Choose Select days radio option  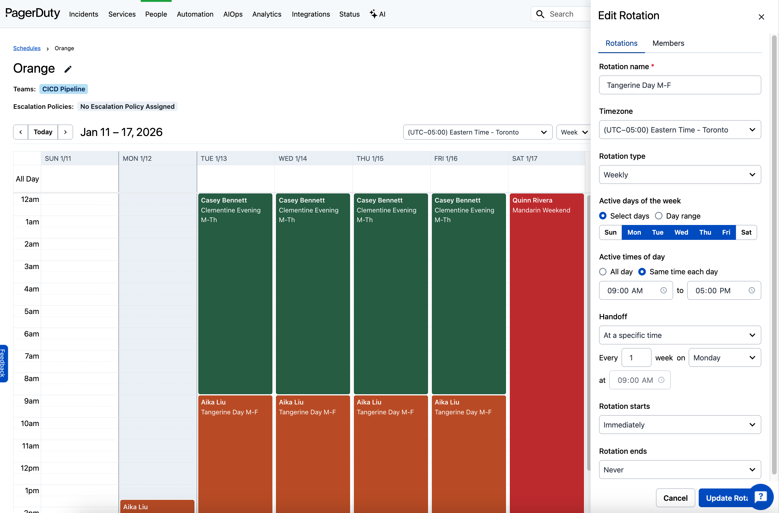[603, 216]
